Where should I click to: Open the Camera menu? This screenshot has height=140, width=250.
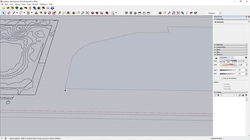(x=17, y=4)
